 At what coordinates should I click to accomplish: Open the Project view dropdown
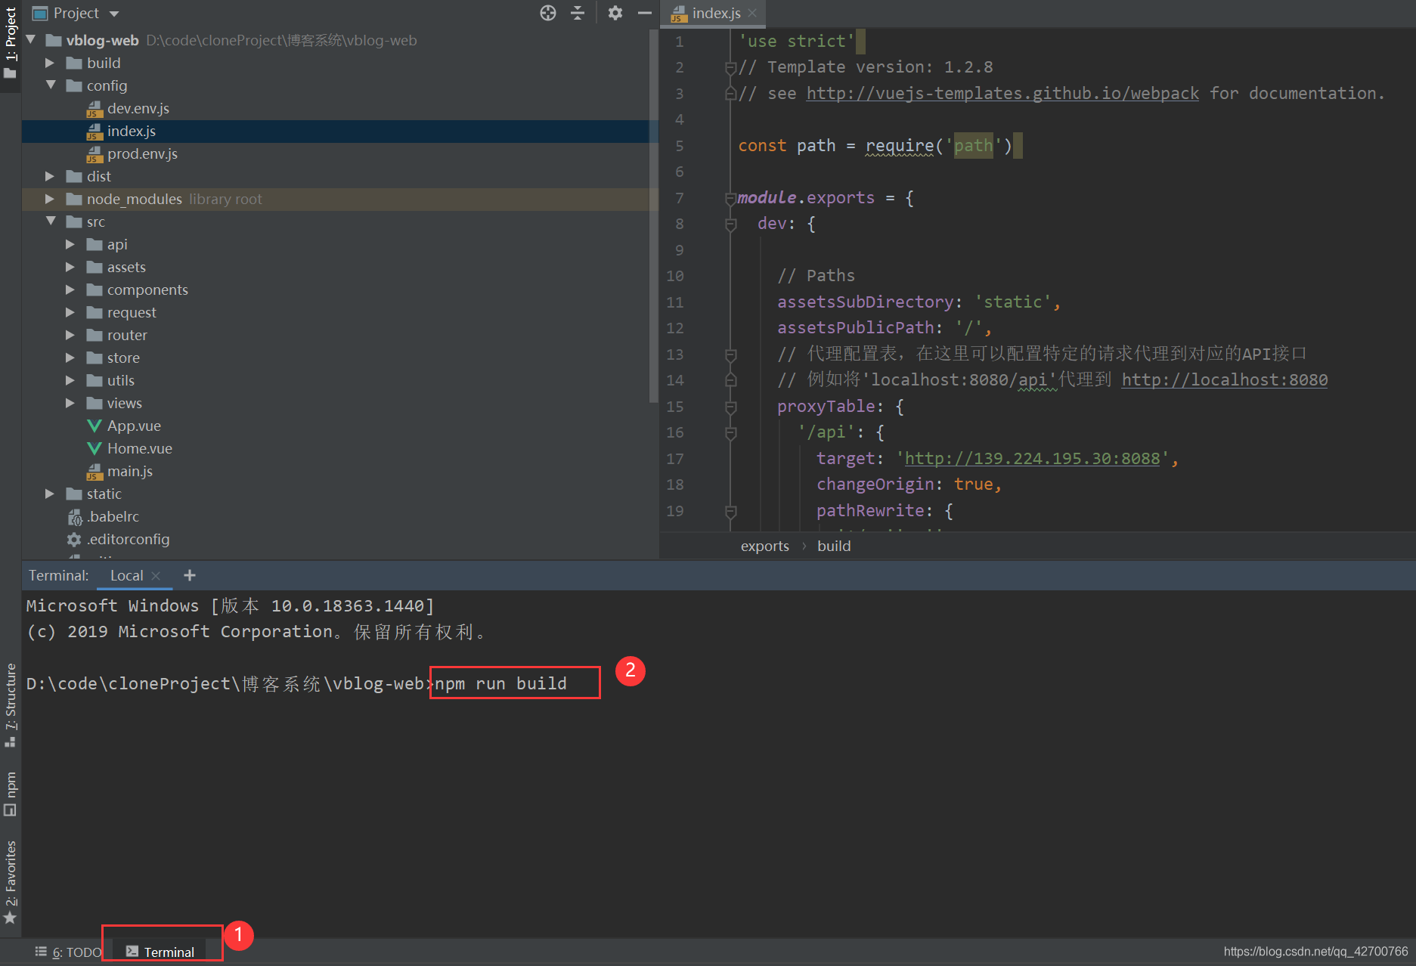pyautogui.click(x=114, y=14)
